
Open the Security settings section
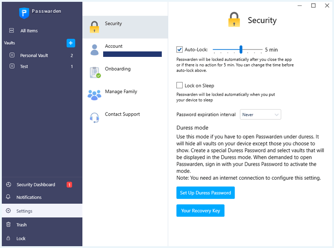pos(125,27)
